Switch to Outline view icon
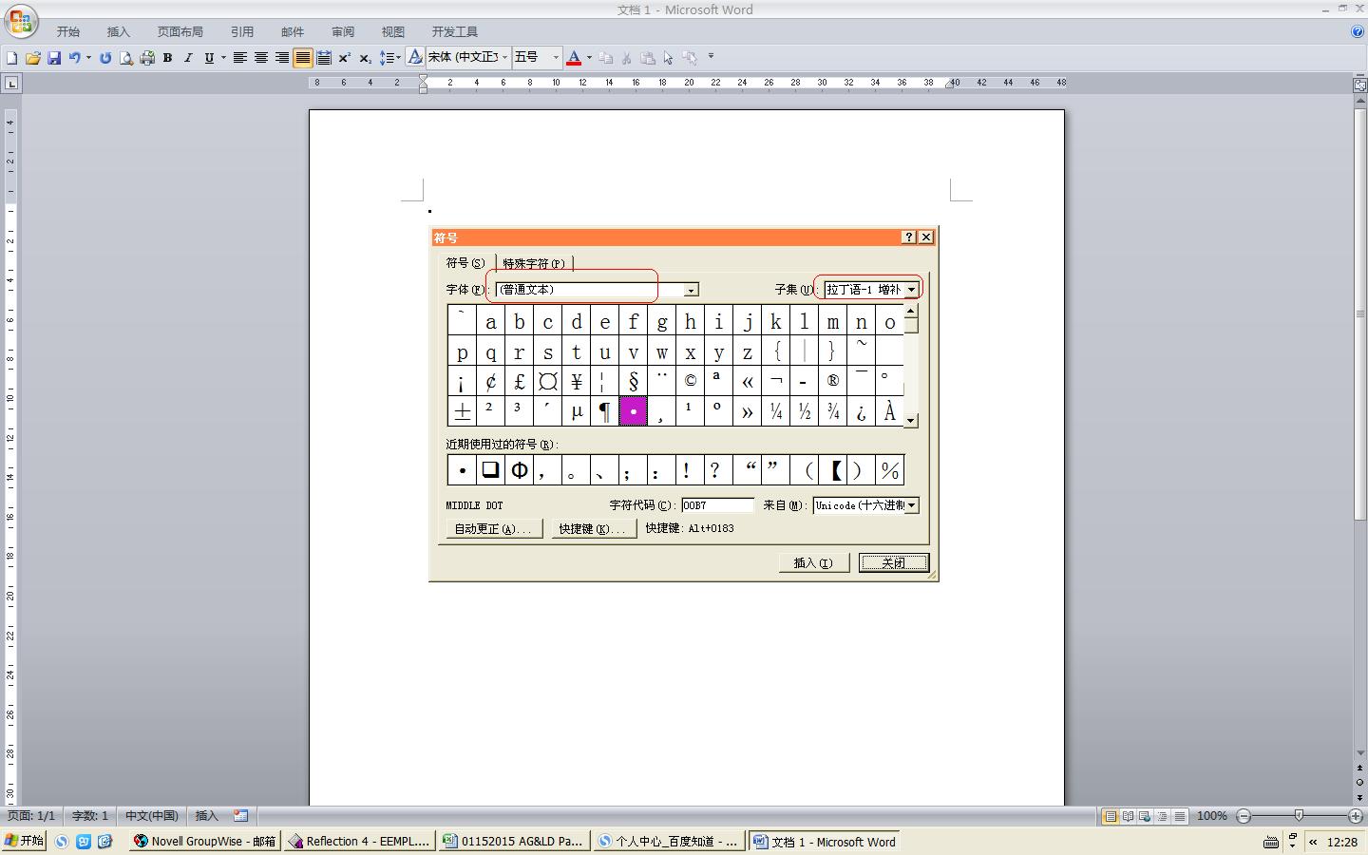The height and width of the screenshot is (855, 1368). point(1163,816)
